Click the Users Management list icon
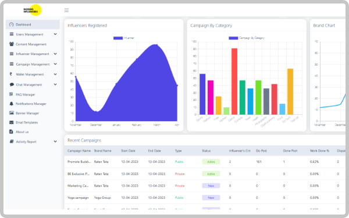The image size is (349, 218). (12, 34)
